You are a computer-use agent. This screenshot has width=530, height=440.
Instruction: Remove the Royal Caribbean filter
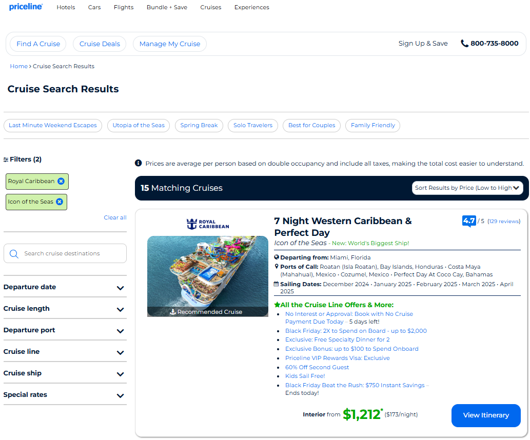tap(61, 181)
